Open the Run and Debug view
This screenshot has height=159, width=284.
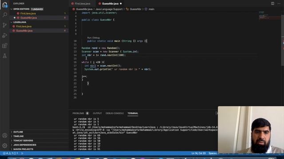pos(5,35)
